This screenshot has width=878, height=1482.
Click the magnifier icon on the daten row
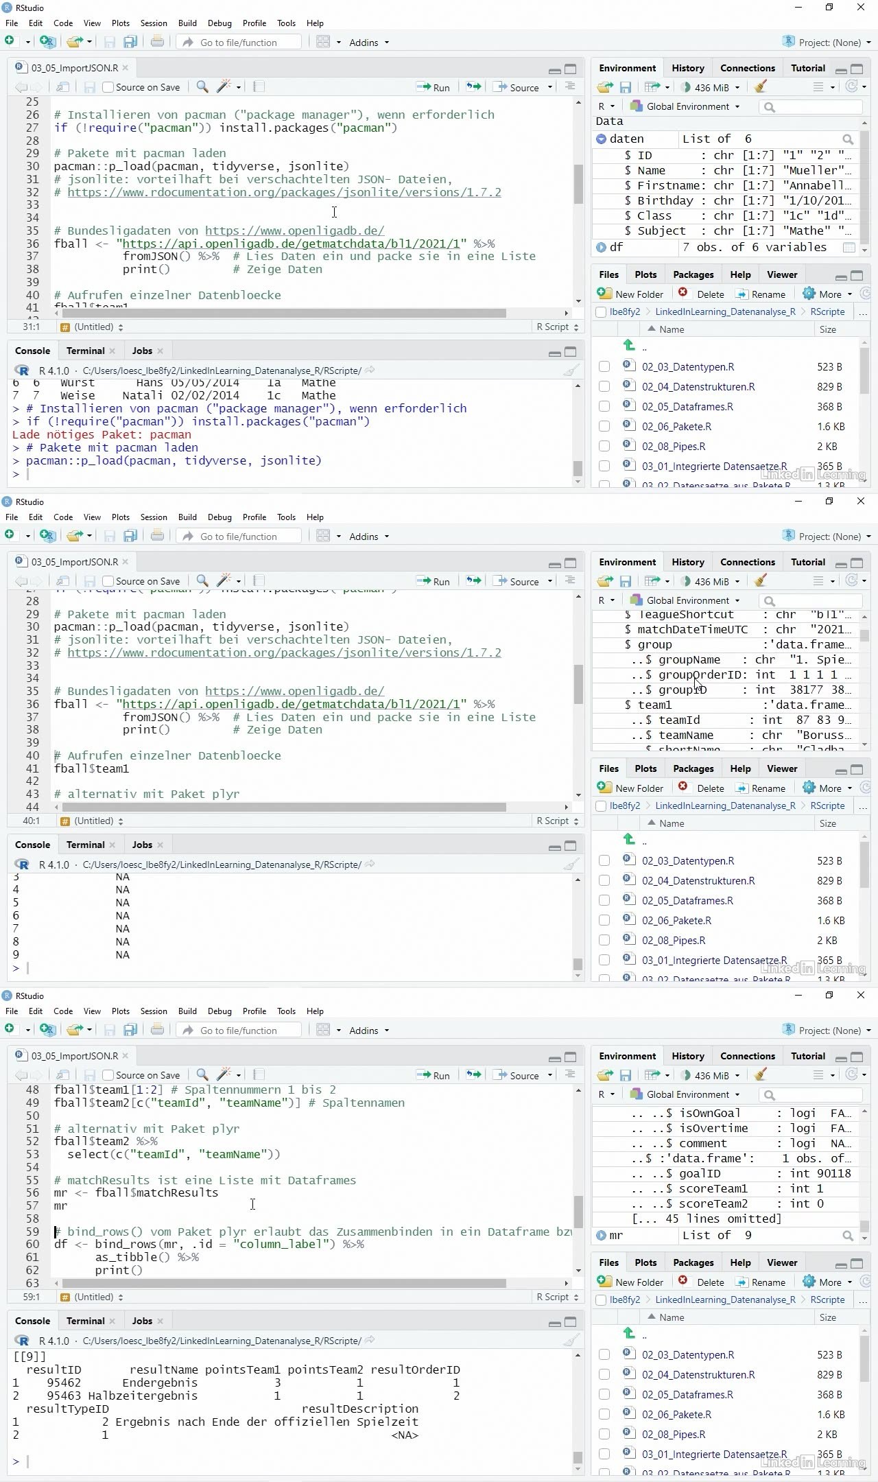(848, 139)
